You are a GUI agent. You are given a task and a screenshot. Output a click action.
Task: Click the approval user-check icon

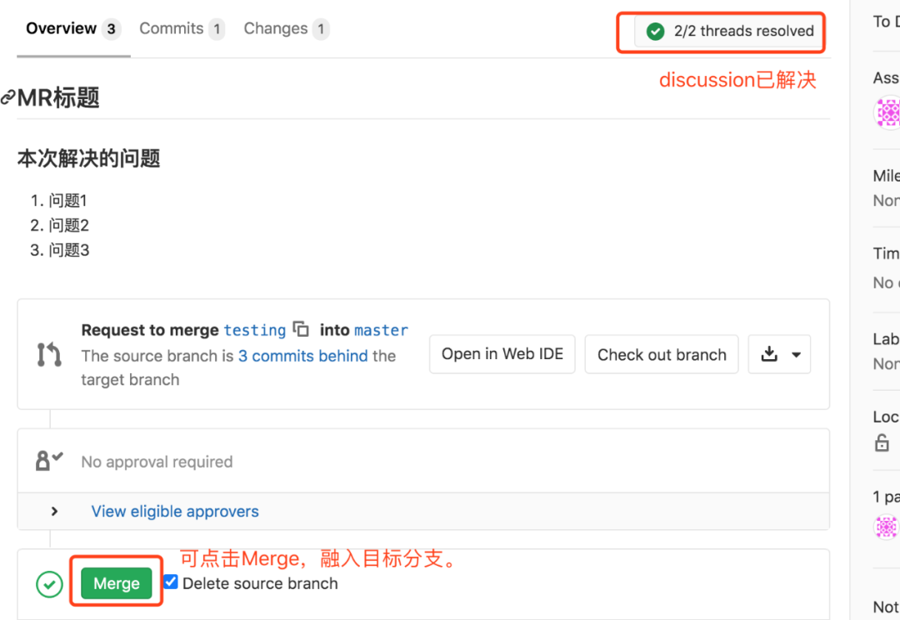point(49,459)
